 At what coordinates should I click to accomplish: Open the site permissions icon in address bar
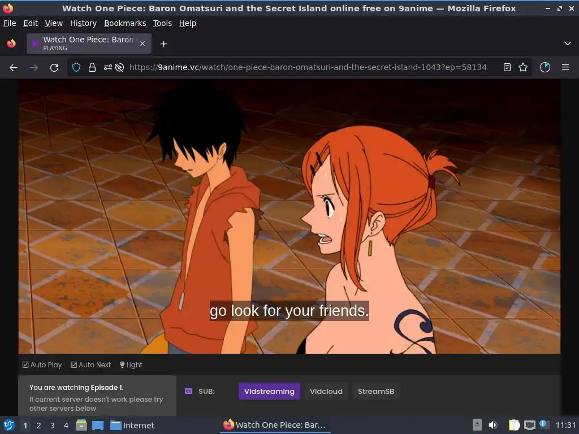click(x=107, y=68)
